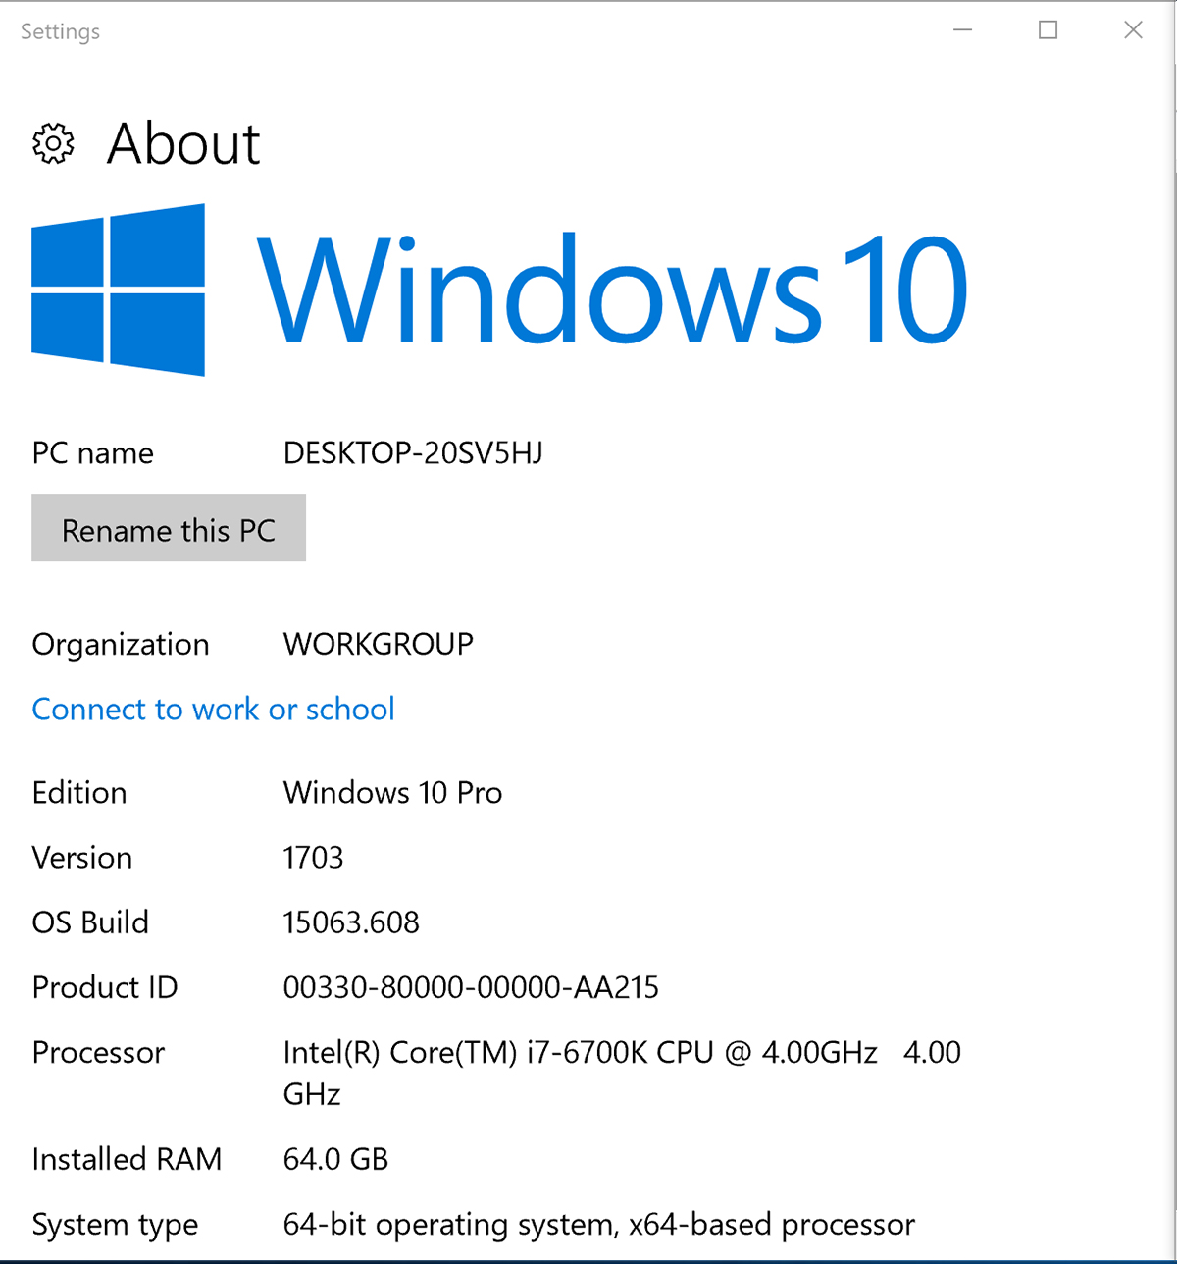Click the Intel Core i7-6700K processor text

click(x=579, y=1052)
